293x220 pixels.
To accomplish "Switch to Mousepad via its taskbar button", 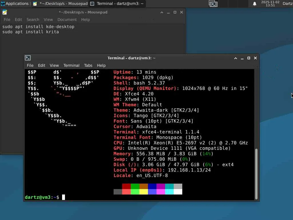I will (x=60, y=3).
